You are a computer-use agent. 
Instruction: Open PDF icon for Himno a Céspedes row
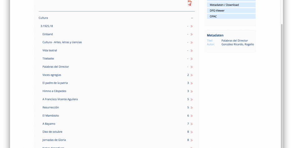pyautogui.click(x=191, y=91)
